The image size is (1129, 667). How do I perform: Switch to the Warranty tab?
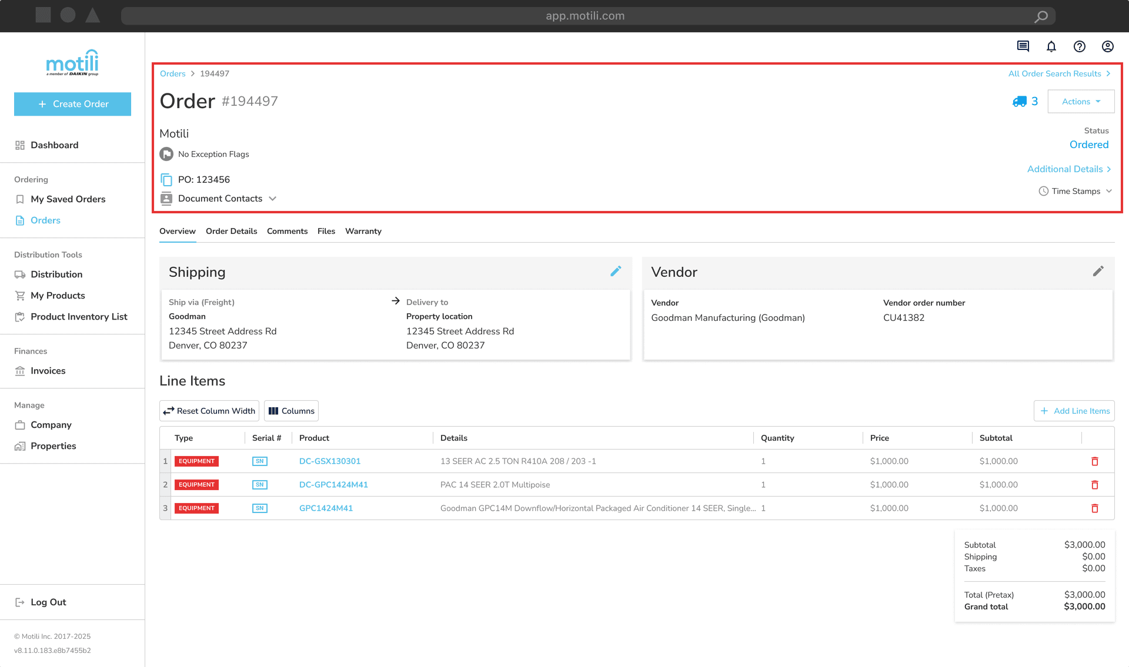(363, 232)
